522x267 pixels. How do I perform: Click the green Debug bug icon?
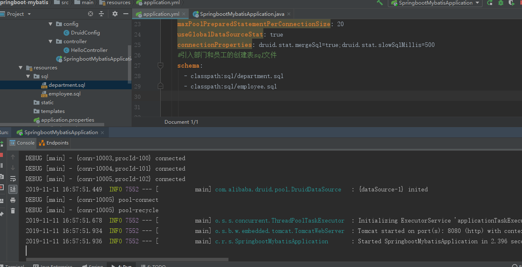501,3
